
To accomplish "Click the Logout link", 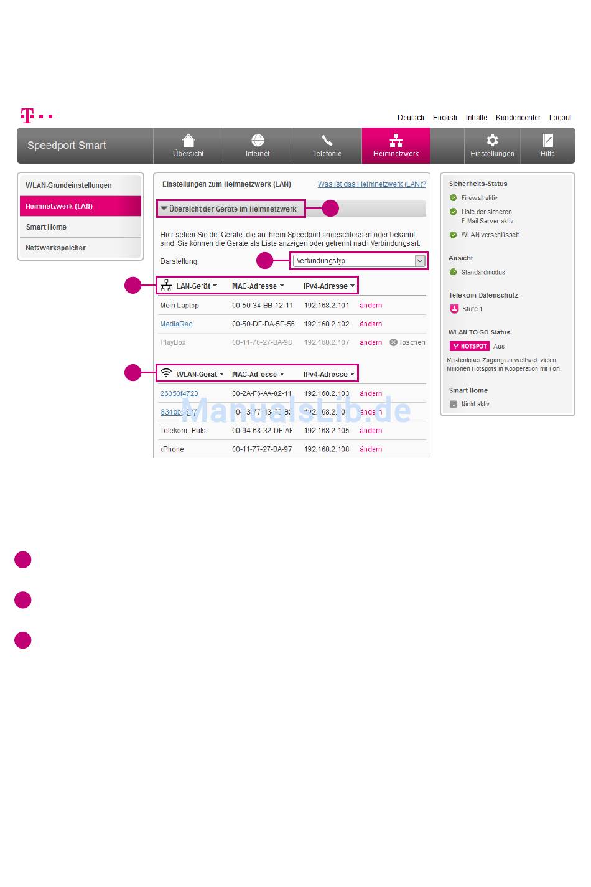I will click(x=560, y=118).
